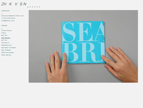Go to image page 6
The height and width of the screenshot is (108, 143).
pyautogui.click(x=39, y=7)
